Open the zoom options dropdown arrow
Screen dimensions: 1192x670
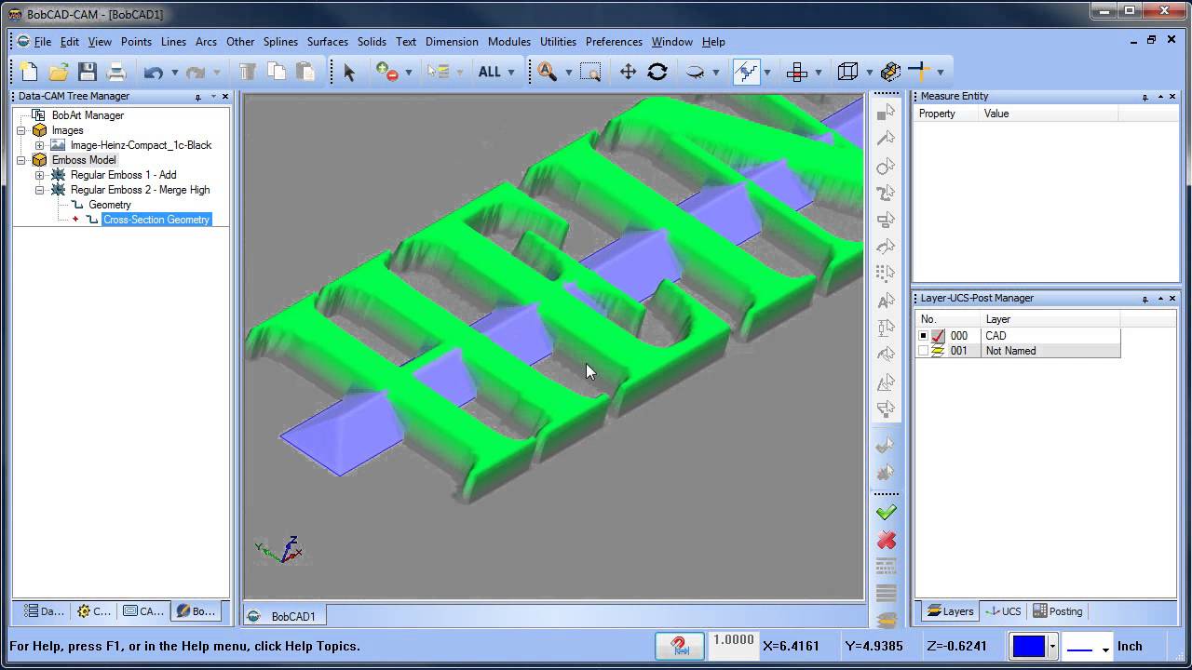[568, 73]
